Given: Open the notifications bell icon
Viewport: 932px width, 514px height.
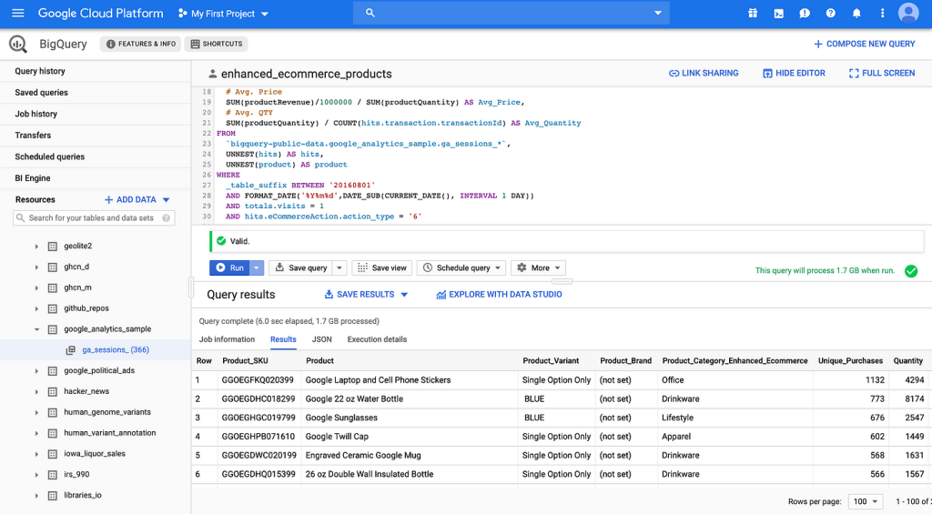Looking at the screenshot, I should (x=856, y=13).
